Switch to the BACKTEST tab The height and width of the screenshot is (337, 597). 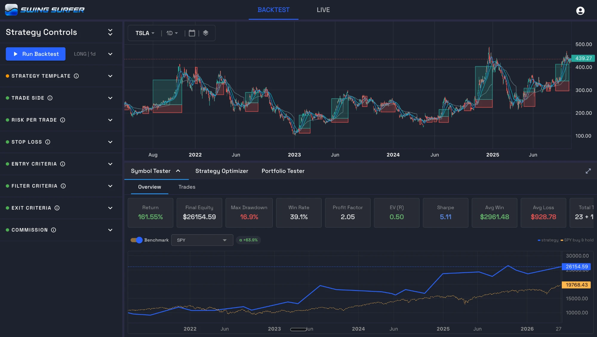pyautogui.click(x=273, y=10)
